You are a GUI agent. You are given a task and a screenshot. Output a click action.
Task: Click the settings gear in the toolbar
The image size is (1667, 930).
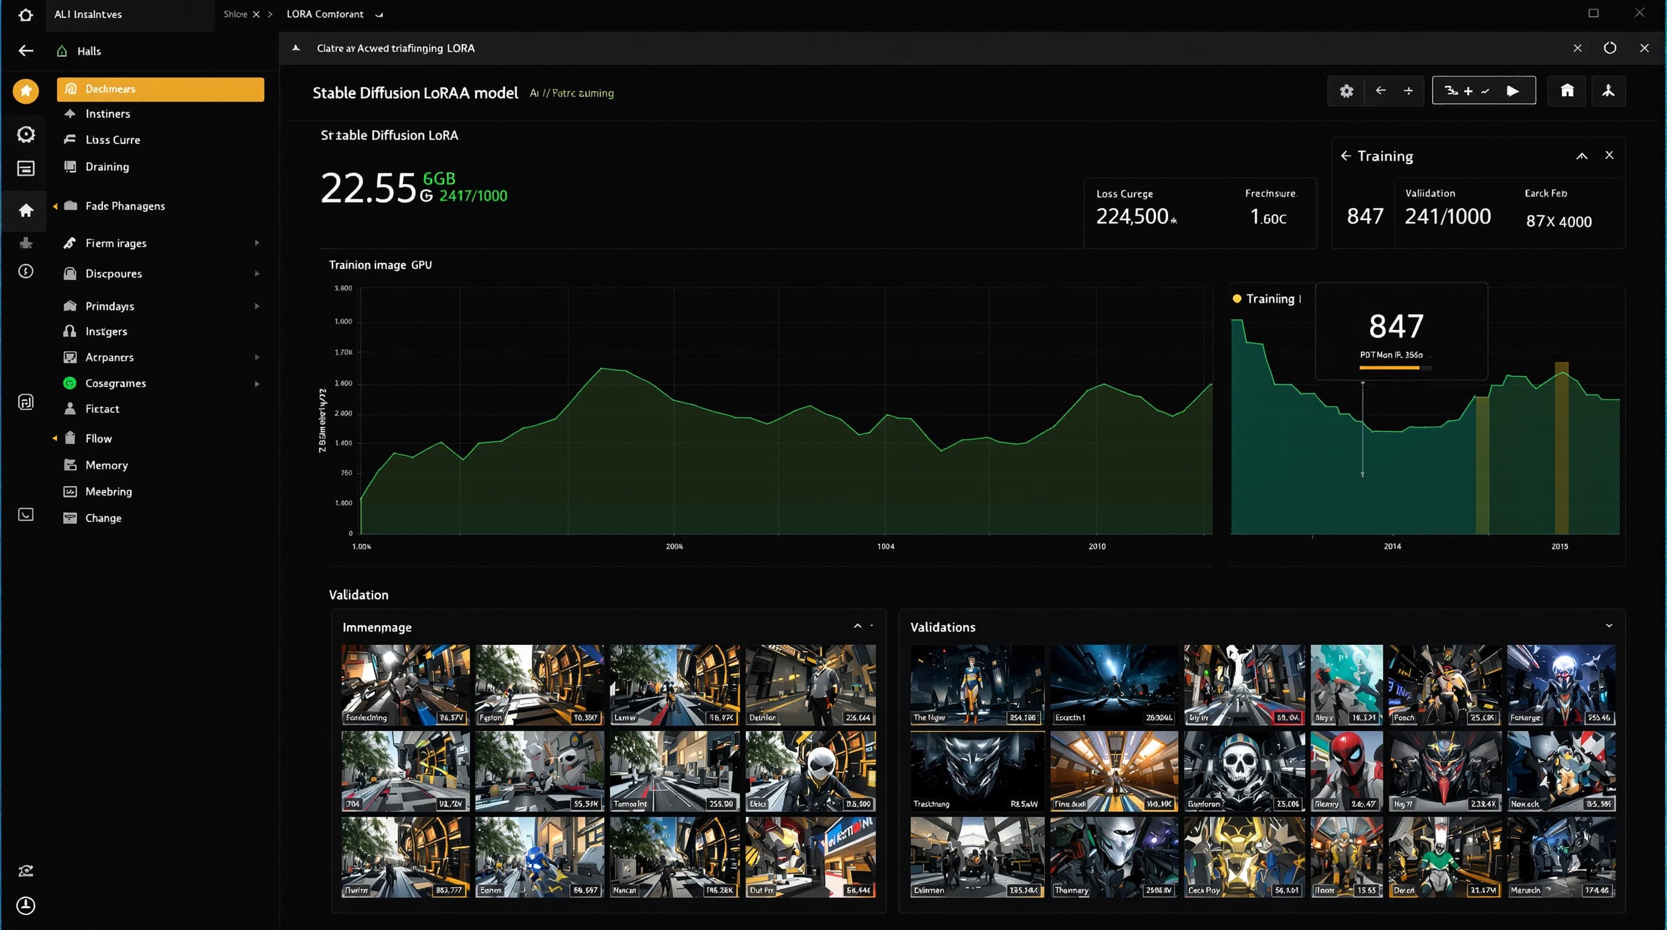[1346, 91]
